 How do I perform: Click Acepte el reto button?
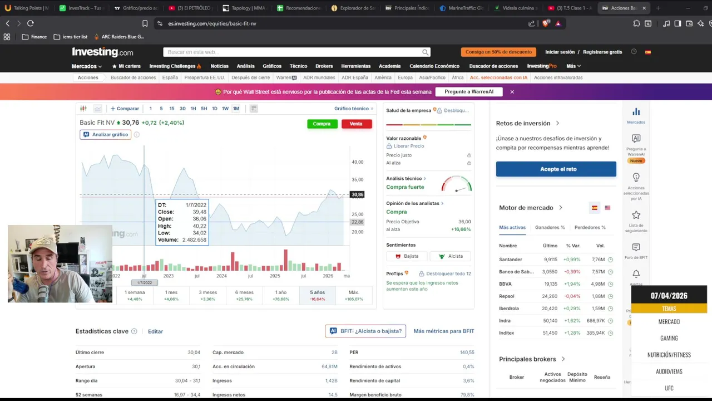tap(556, 169)
